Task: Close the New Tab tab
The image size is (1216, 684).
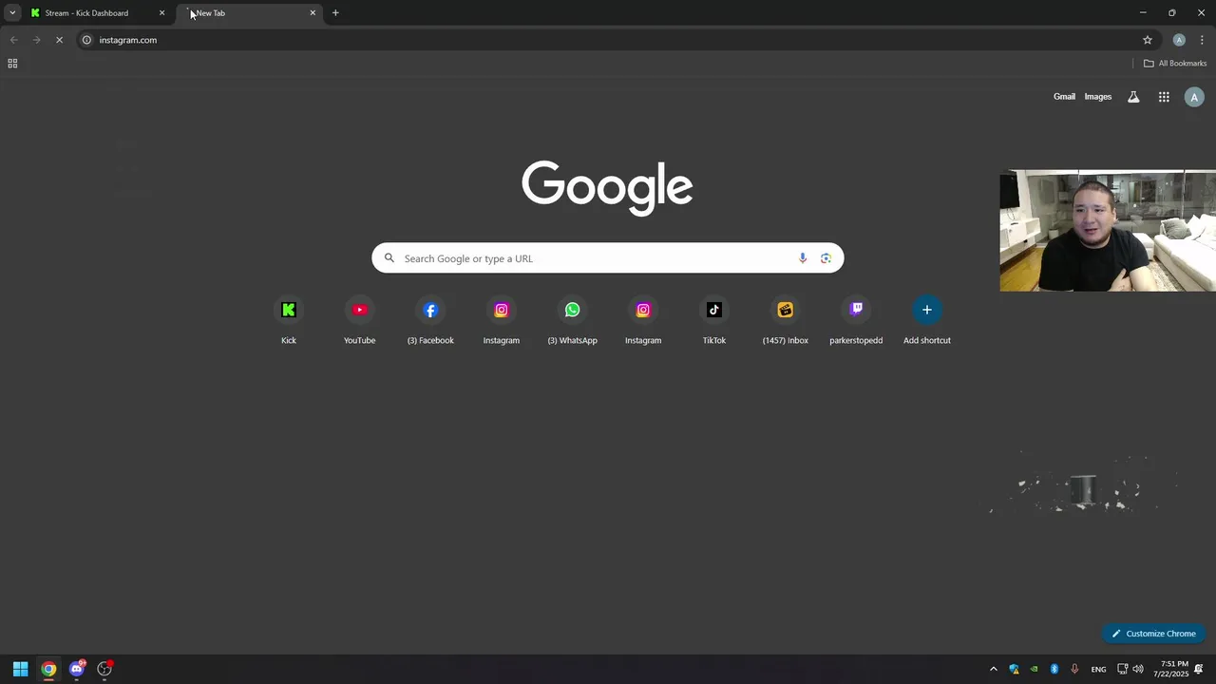Action: click(313, 13)
